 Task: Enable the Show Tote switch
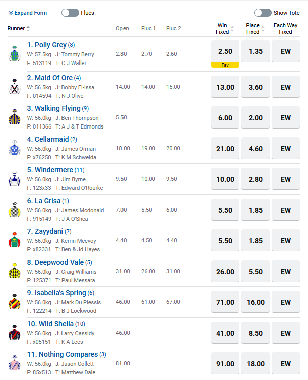(x=263, y=13)
